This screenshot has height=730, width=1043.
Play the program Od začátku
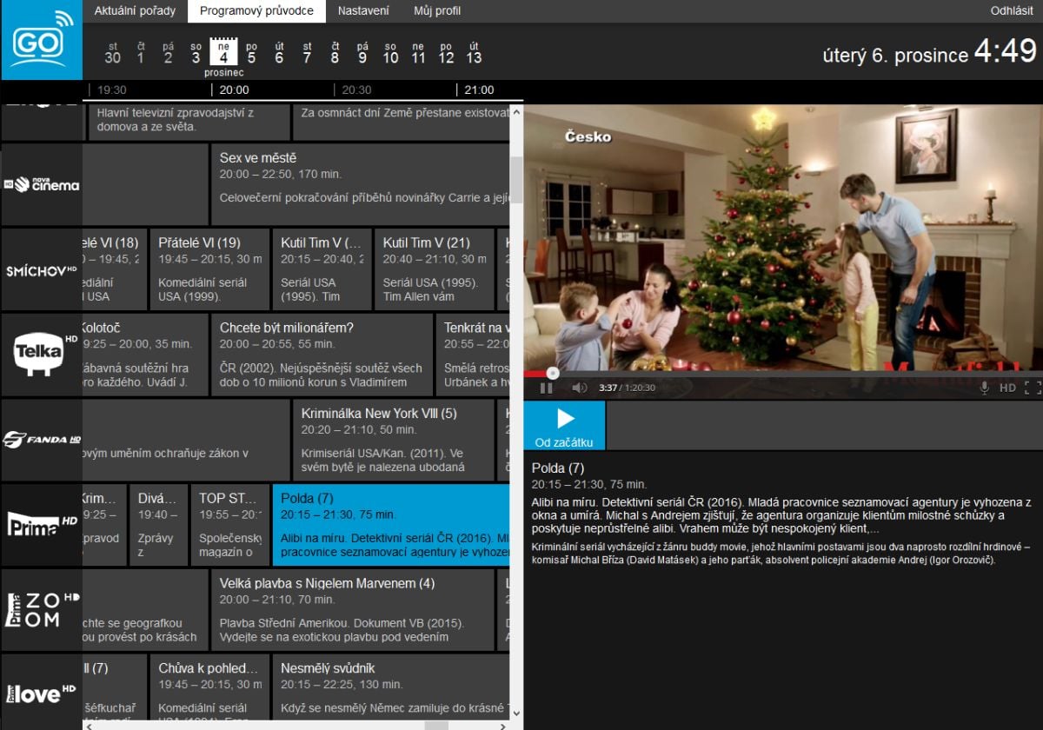coord(564,426)
